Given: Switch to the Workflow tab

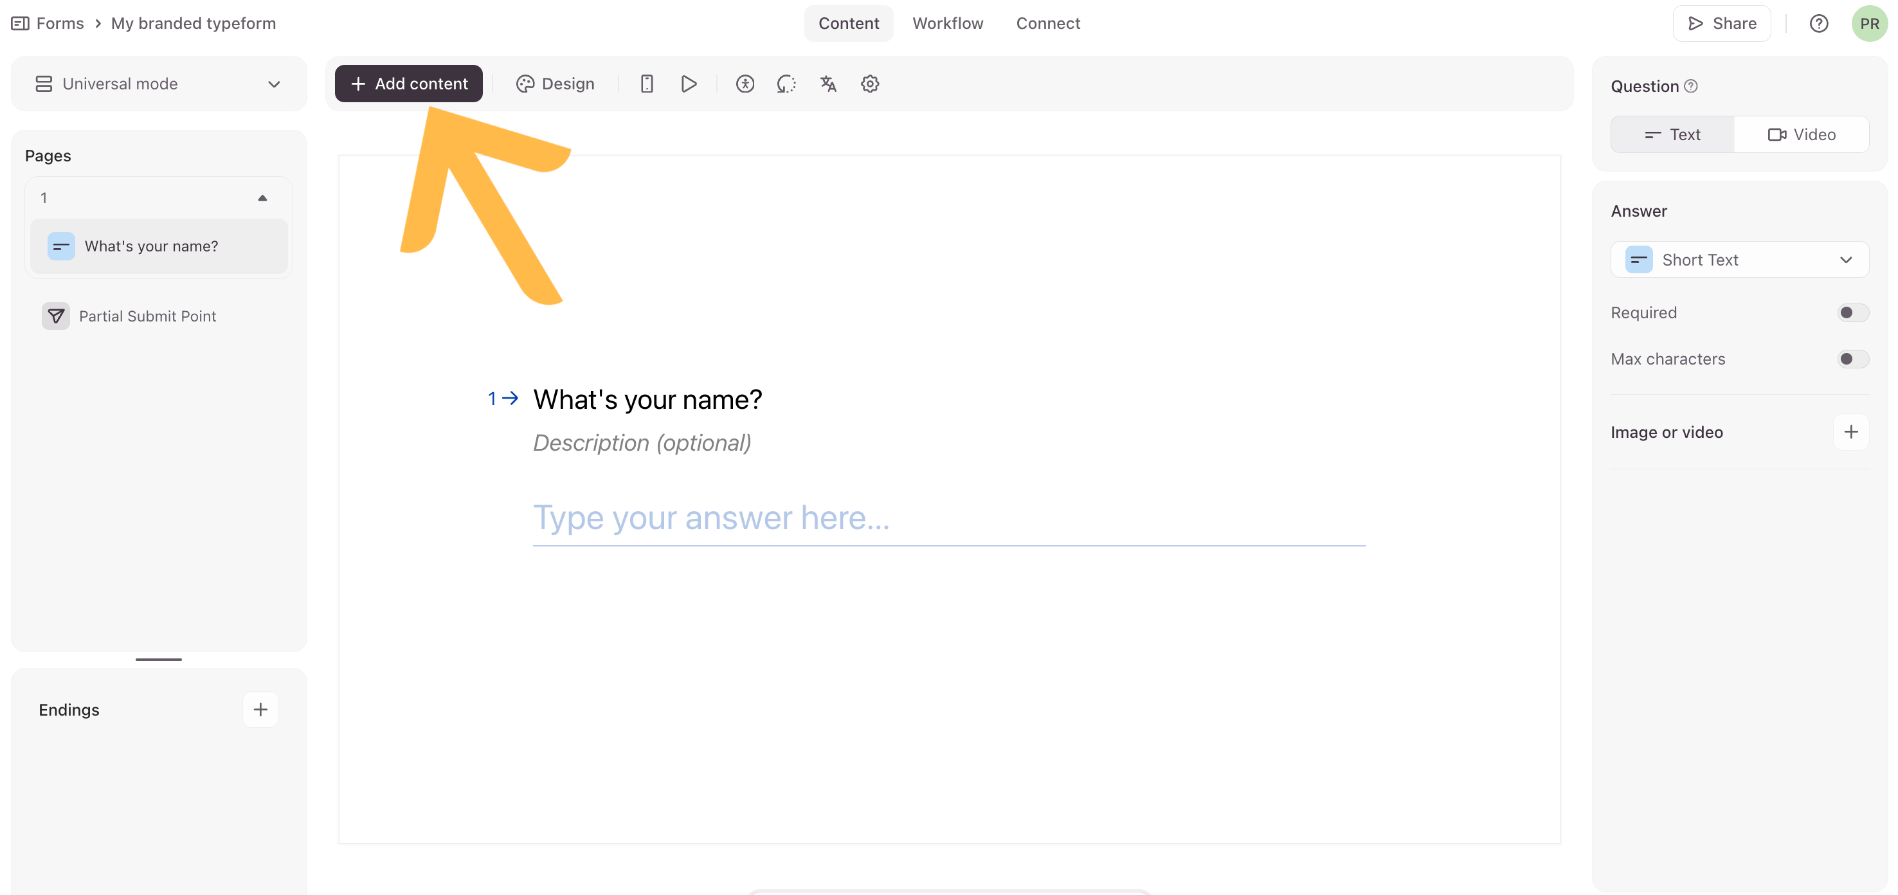Looking at the screenshot, I should [x=948, y=24].
